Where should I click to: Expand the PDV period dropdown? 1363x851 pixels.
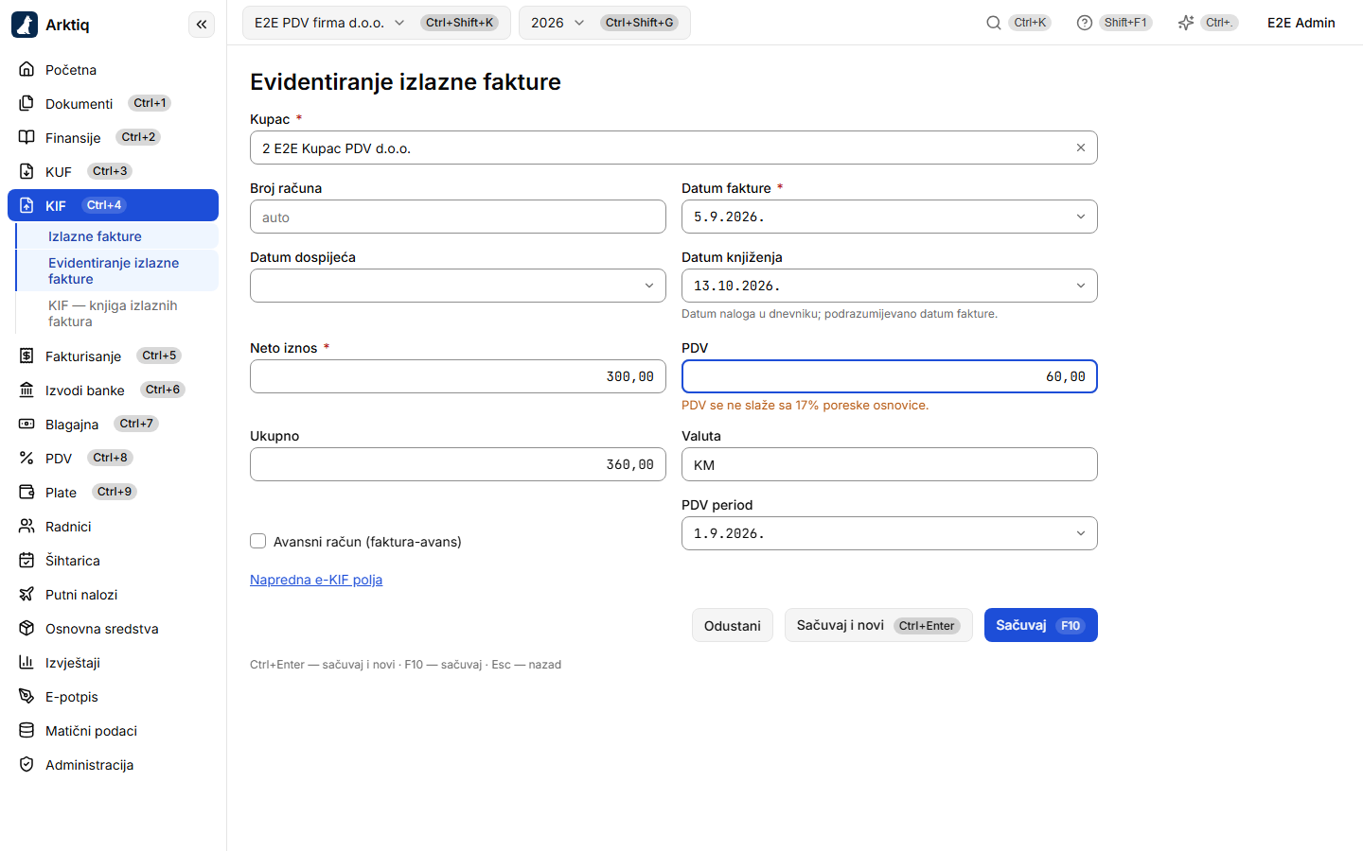tap(1081, 533)
